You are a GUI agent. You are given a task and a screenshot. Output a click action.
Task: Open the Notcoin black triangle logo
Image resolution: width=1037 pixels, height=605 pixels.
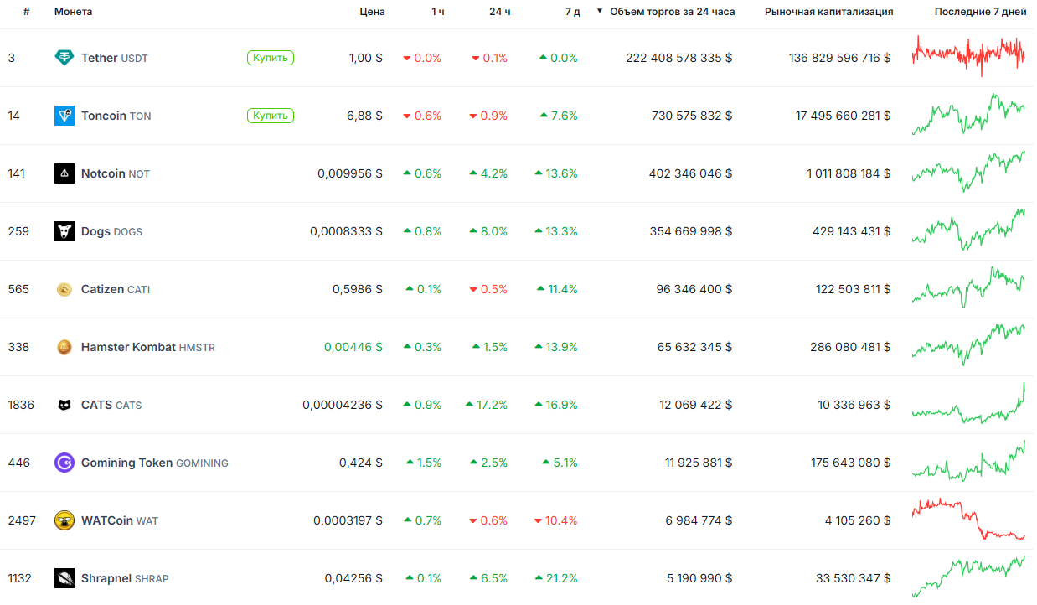(64, 173)
